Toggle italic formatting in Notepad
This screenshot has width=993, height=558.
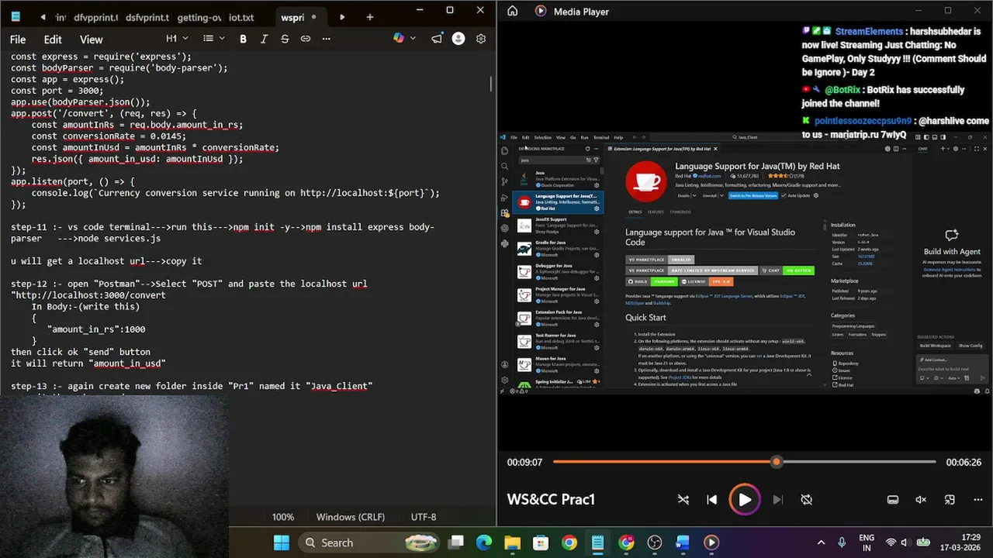264,39
